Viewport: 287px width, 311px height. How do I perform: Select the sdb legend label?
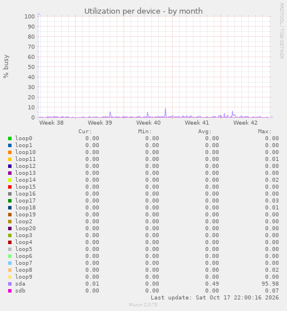(20, 291)
